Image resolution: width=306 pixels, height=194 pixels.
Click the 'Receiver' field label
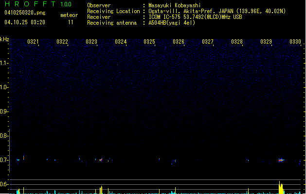point(99,17)
